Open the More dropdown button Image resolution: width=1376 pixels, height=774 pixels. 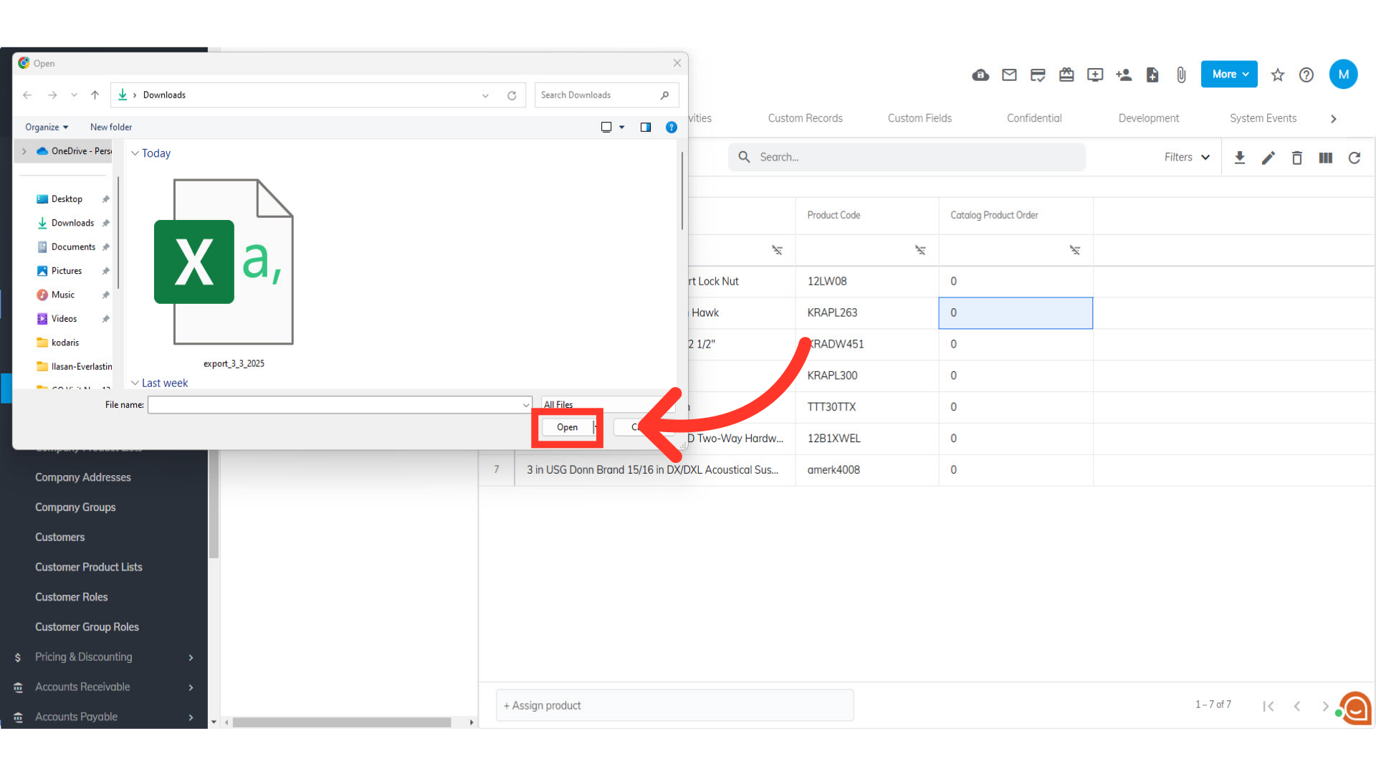pyautogui.click(x=1229, y=75)
